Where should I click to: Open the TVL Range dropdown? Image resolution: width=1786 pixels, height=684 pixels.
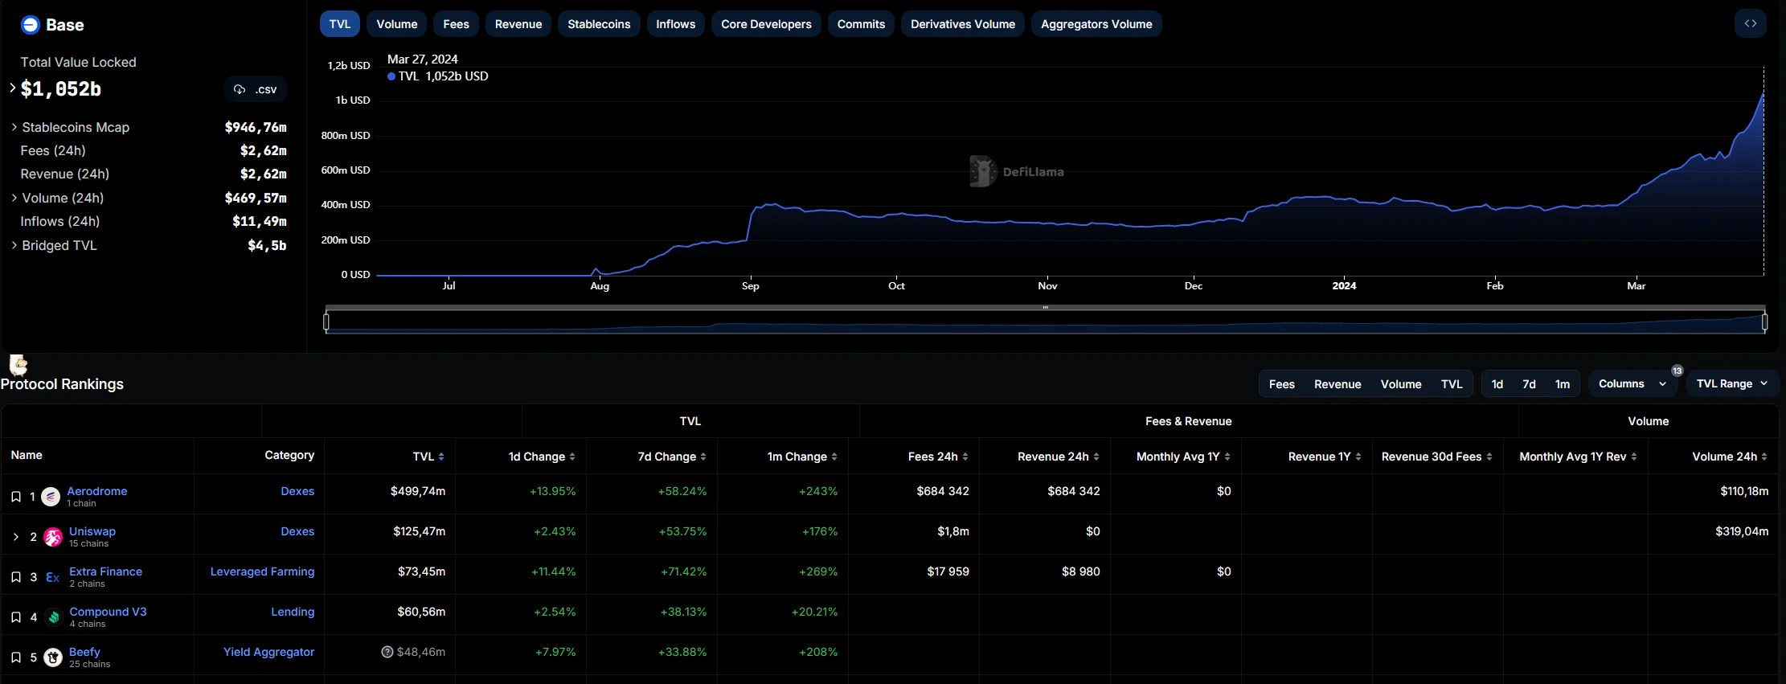pyautogui.click(x=1731, y=384)
